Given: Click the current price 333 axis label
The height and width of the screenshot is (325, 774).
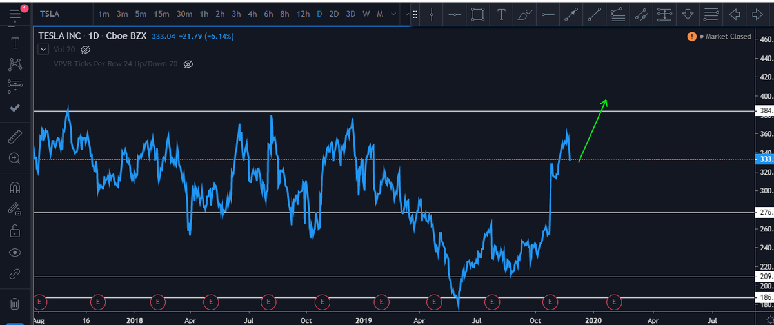Looking at the screenshot, I should [764, 159].
